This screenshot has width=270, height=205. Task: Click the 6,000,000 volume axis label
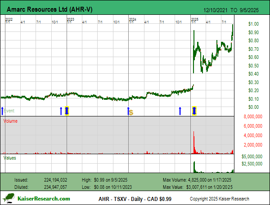tap(253, 126)
